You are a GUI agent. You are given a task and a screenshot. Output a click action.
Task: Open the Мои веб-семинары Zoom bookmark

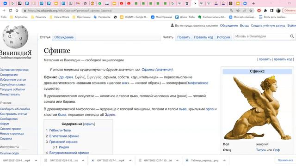[242, 17]
